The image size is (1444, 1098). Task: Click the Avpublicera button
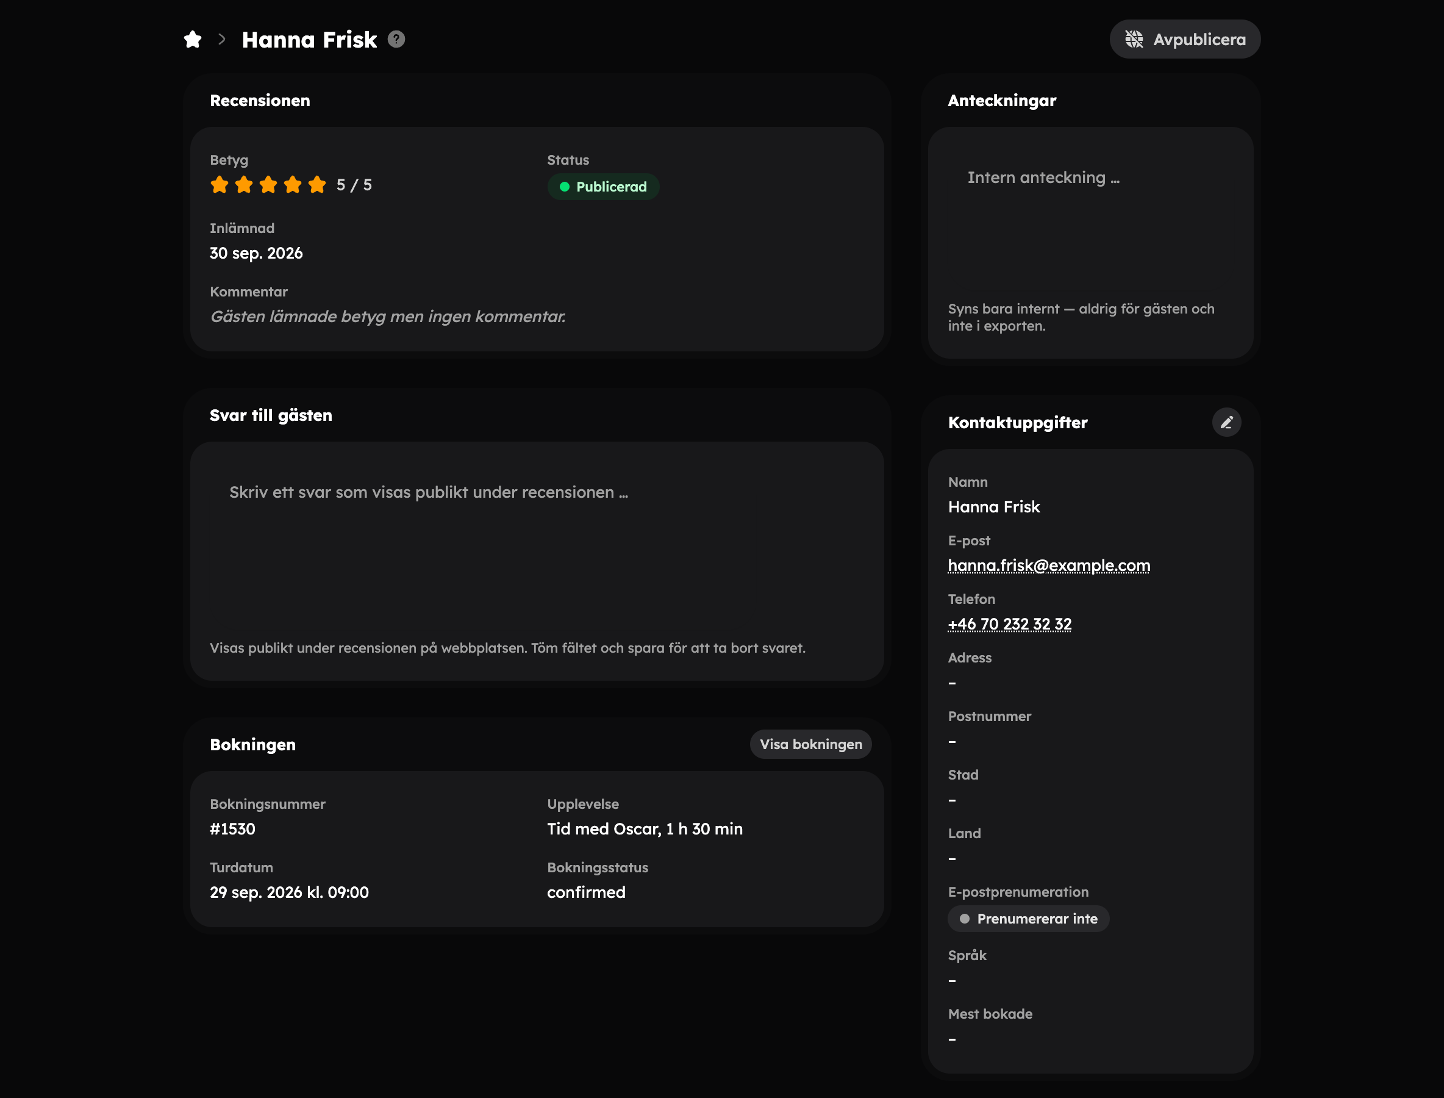click(1185, 39)
